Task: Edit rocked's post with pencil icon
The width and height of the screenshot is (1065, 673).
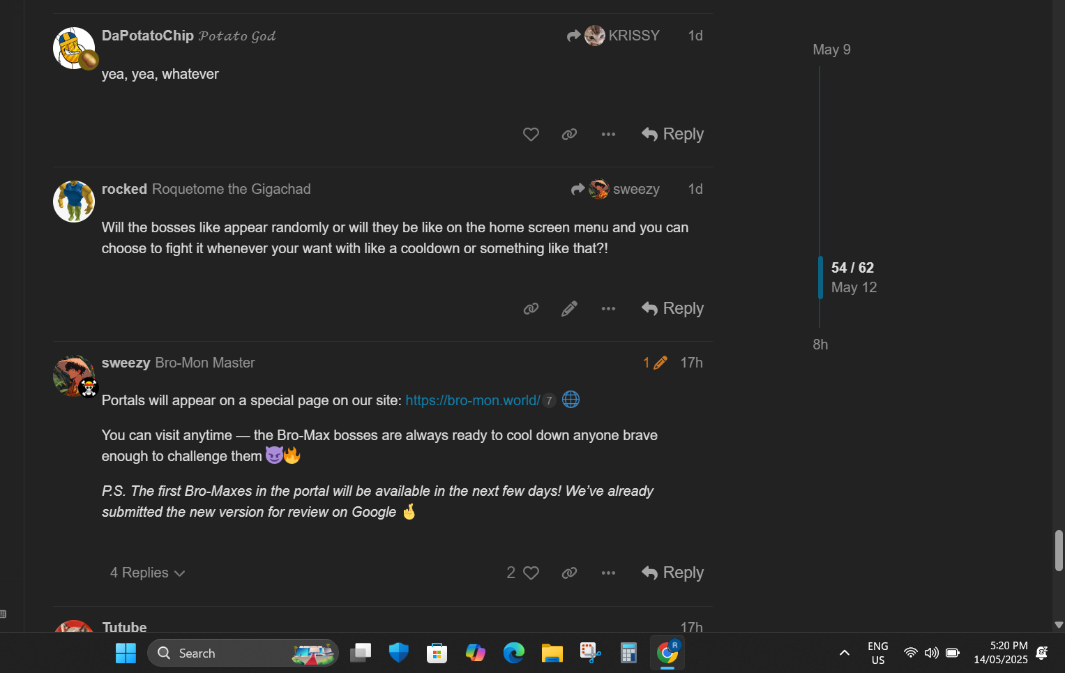Action: coord(569,308)
